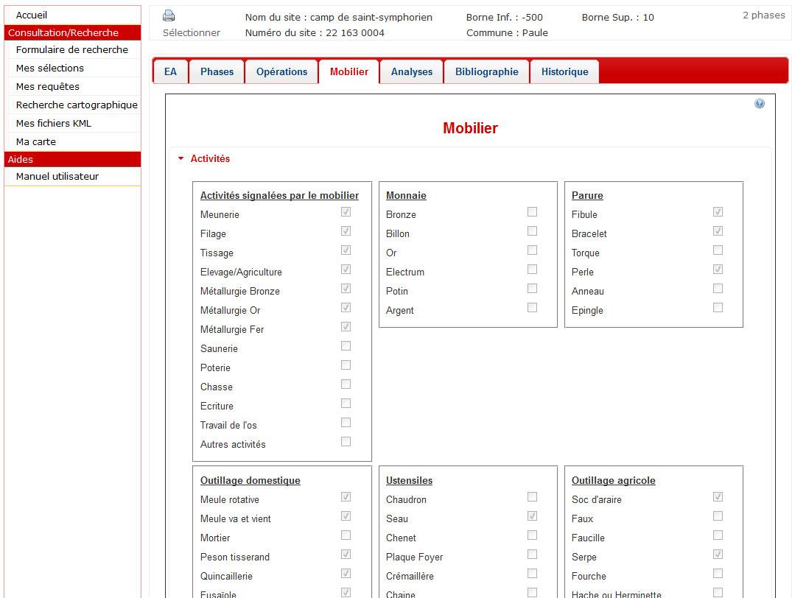Select the Opérations tab
The image size is (792, 598).
click(281, 71)
